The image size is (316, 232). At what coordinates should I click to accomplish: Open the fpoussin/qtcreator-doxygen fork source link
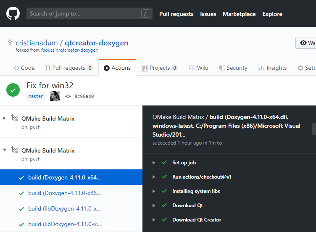tap(69, 50)
